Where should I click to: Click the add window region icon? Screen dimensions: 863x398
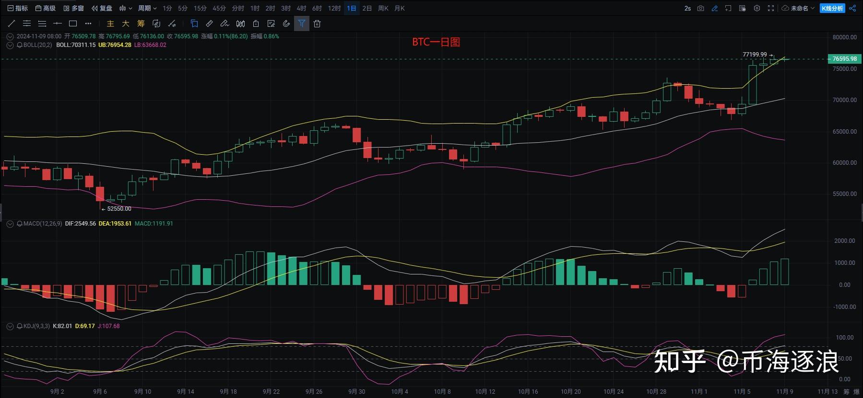click(728, 8)
